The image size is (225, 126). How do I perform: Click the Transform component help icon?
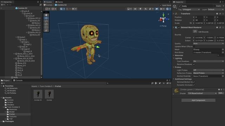[217, 14]
